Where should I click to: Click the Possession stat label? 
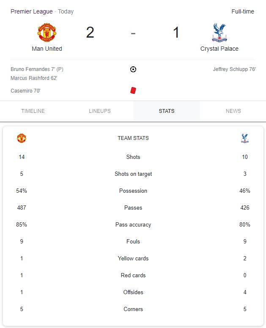[133, 191]
